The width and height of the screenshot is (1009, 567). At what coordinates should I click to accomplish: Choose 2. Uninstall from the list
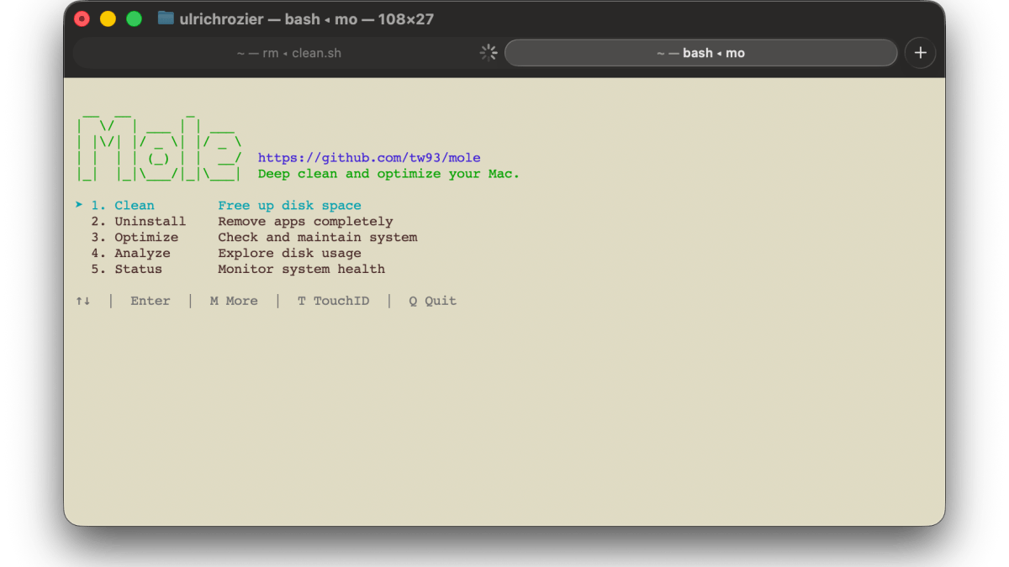(x=139, y=222)
